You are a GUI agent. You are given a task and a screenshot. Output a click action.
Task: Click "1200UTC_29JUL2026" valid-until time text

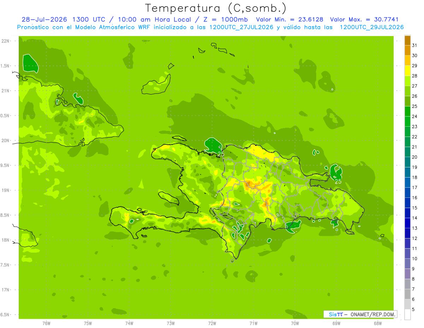coord(372,27)
